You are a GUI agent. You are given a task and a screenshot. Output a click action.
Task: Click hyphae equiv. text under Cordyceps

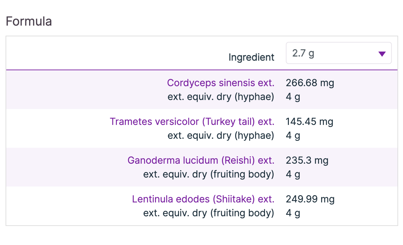(221, 97)
